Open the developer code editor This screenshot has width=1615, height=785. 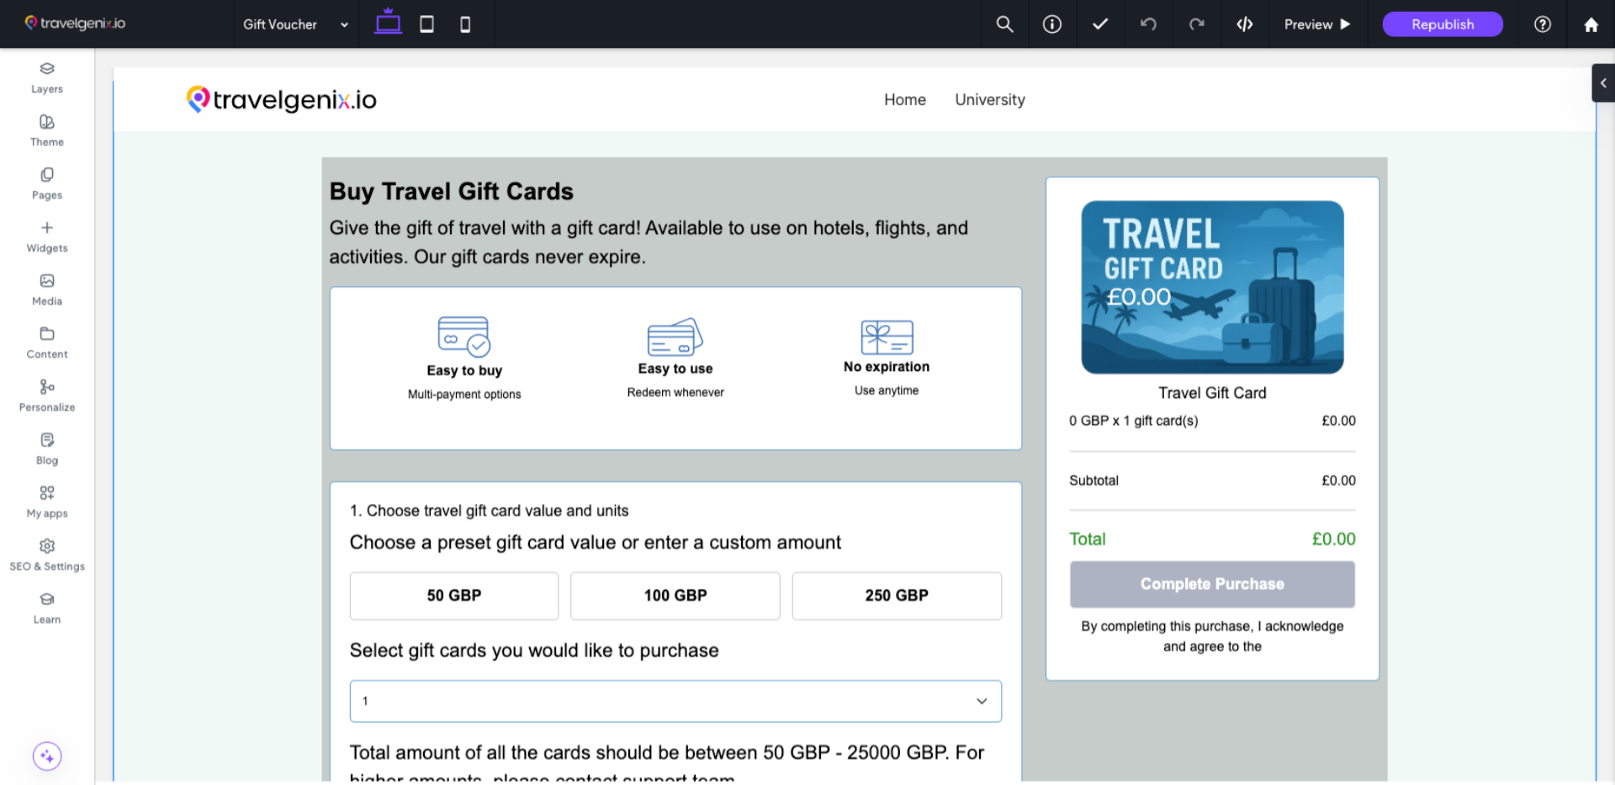1245,24
